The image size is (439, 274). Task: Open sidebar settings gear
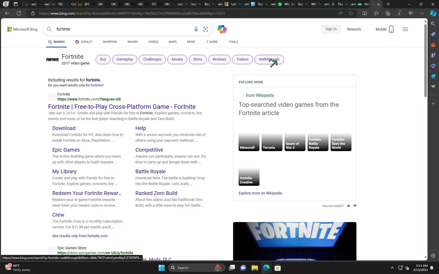click(433, 256)
